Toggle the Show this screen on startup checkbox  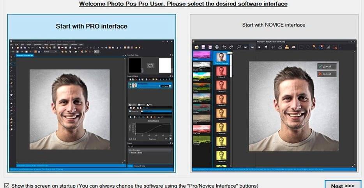coord(6,186)
